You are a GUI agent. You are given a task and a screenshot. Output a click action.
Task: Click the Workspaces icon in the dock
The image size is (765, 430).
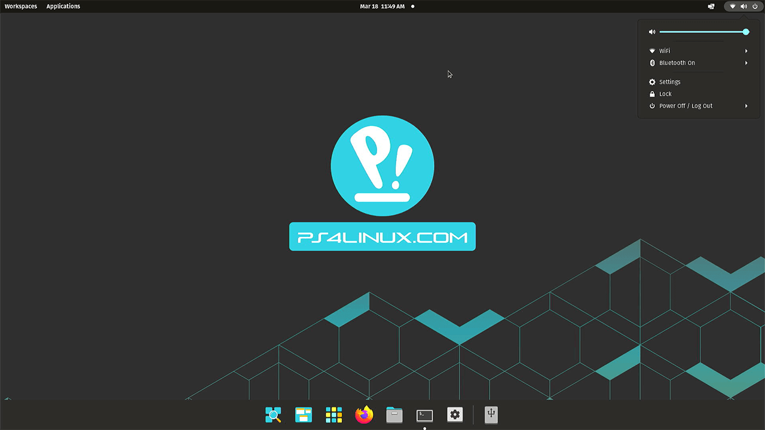pos(304,414)
